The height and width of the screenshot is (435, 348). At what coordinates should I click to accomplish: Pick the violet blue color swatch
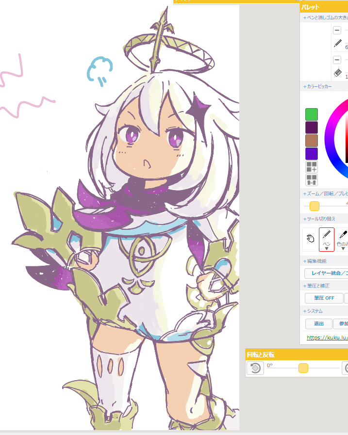coord(311,153)
